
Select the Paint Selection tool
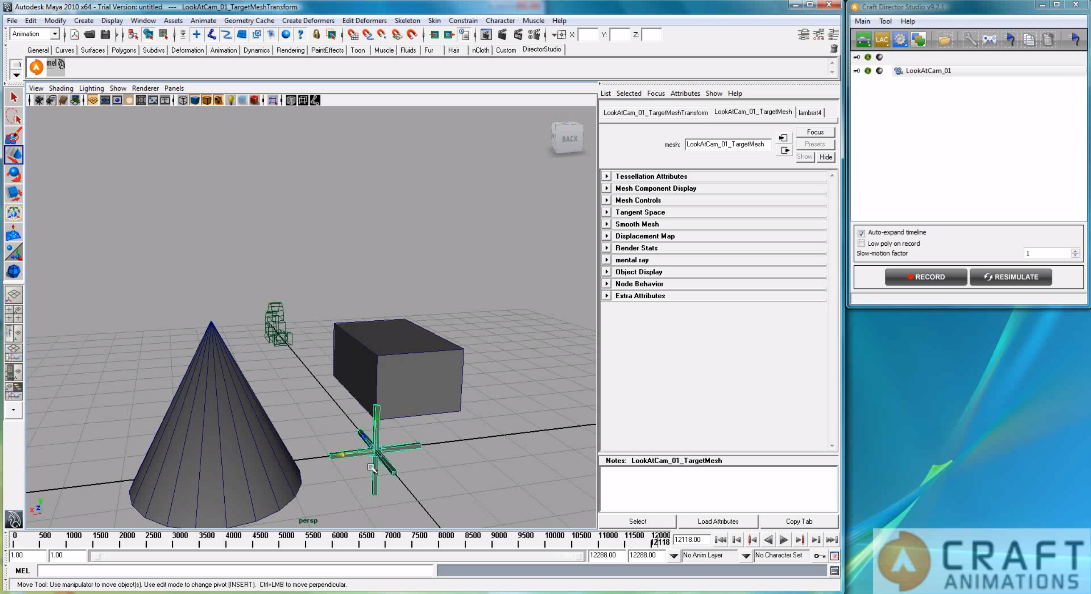[x=14, y=136]
